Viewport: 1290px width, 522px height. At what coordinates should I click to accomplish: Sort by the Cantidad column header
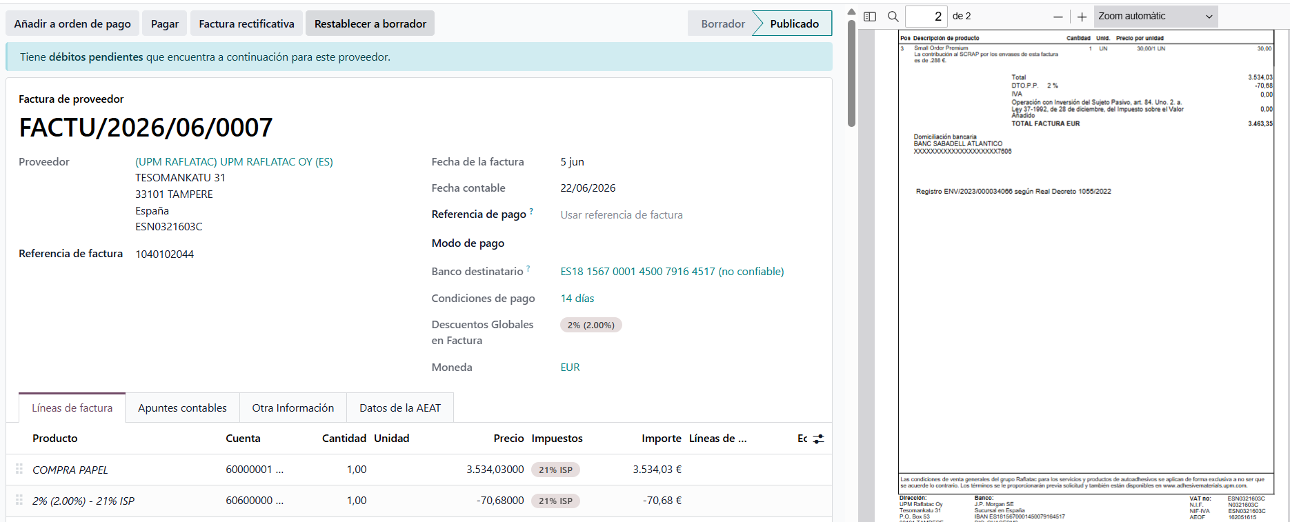click(344, 439)
